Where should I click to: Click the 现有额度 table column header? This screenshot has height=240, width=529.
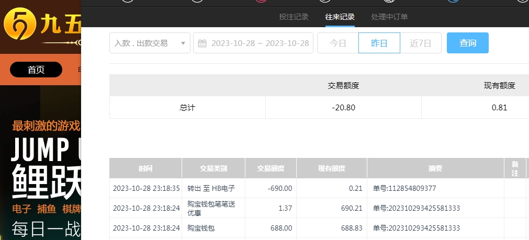(x=332, y=168)
